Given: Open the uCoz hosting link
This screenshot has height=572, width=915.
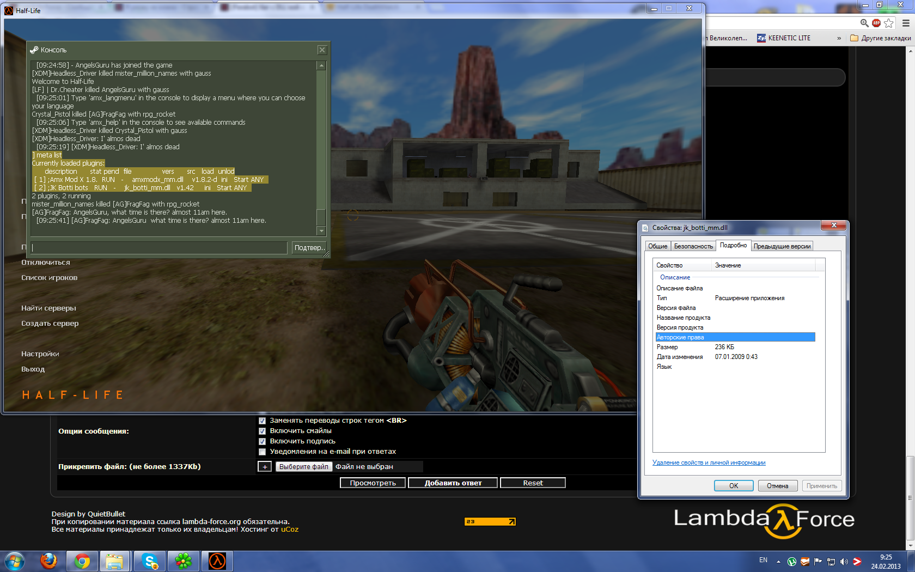Looking at the screenshot, I should coord(290,530).
